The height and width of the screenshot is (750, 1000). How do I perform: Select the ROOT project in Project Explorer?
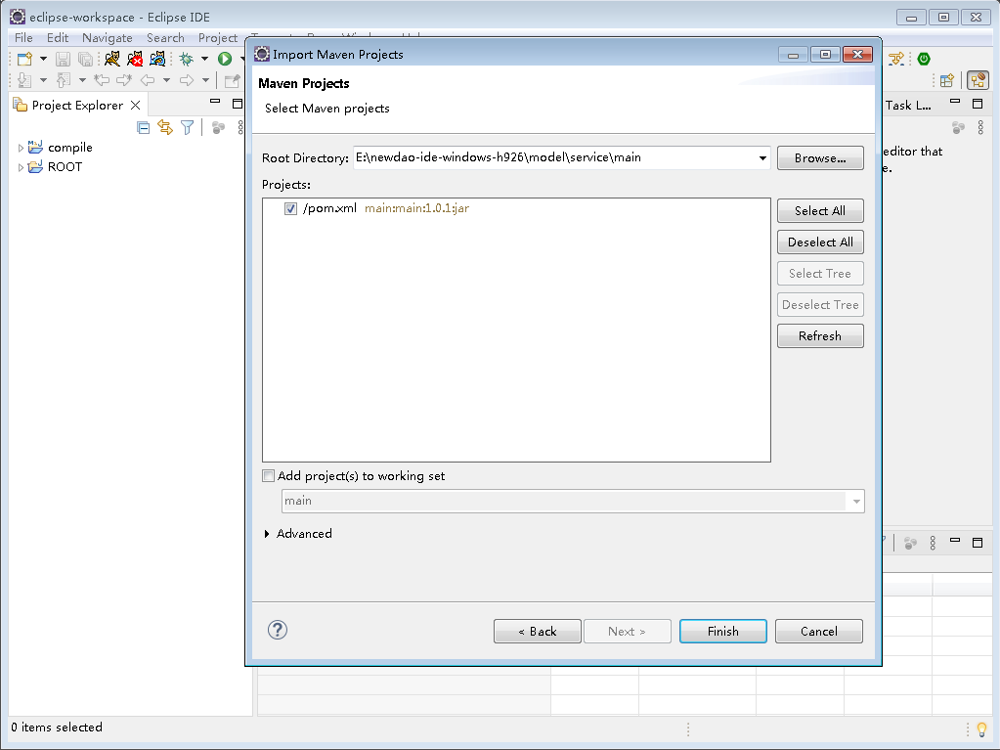[65, 167]
